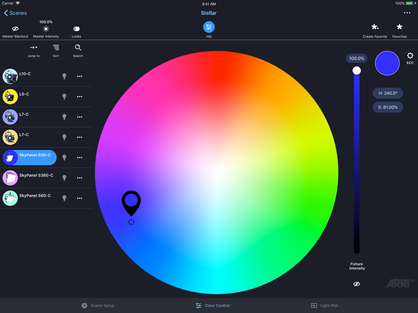Screen dimensions: 418x313
Task: Open the ECC color settings
Action: click(410, 58)
